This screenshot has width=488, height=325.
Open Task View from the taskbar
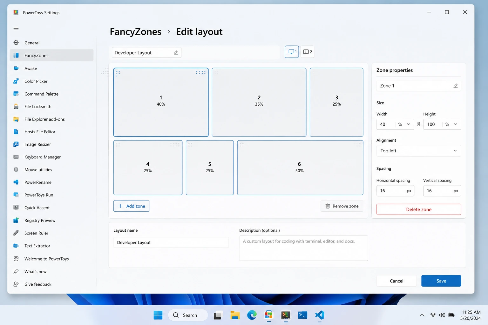click(217, 315)
